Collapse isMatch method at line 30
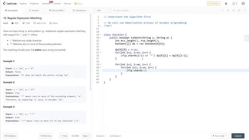 100,38
